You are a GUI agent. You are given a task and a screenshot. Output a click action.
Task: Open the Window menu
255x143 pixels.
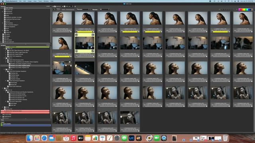click(46, 1)
